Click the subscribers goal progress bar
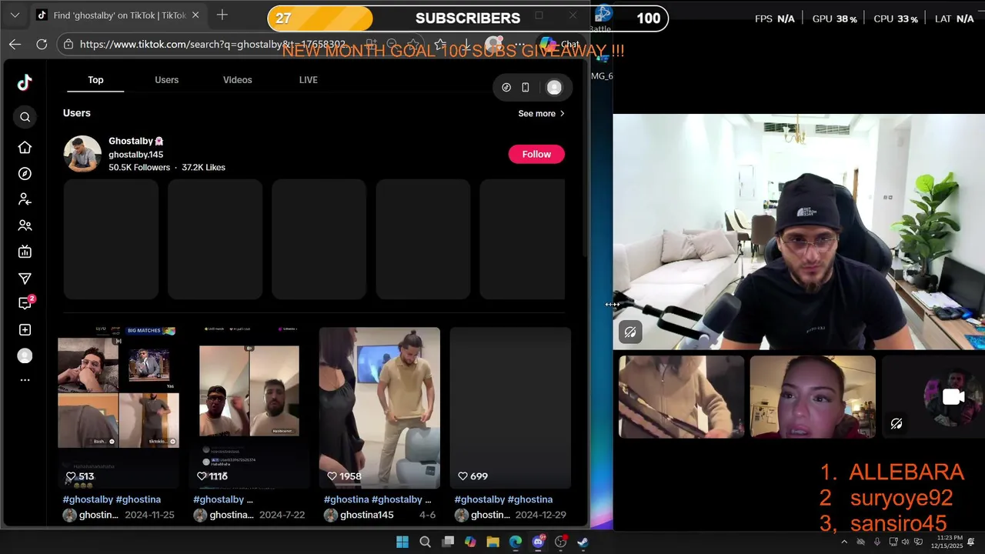Image resolution: width=985 pixels, height=554 pixels. (x=468, y=18)
